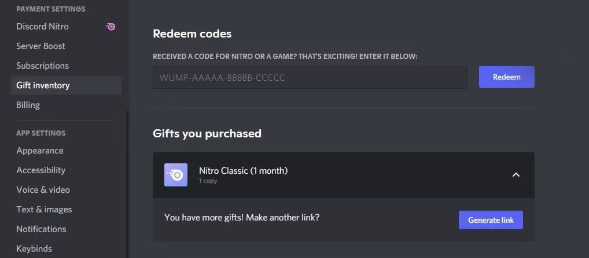Click the Nitro badge icon beside Discord Nitro
The width and height of the screenshot is (589, 258).
click(110, 27)
